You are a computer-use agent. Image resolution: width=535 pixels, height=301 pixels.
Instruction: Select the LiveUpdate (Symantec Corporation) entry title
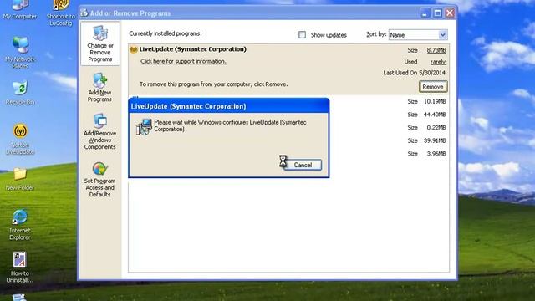(x=193, y=49)
